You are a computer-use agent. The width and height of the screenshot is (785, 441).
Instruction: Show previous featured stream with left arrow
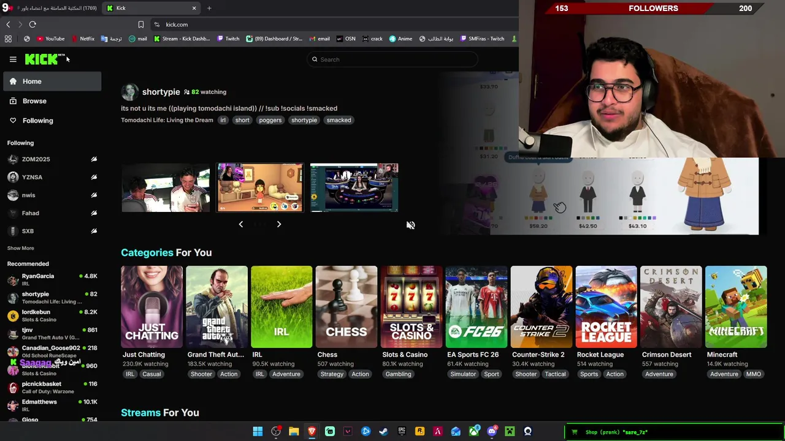[240, 224]
